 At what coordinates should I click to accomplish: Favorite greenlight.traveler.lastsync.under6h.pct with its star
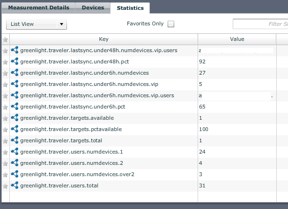pyautogui.click(x=5, y=107)
